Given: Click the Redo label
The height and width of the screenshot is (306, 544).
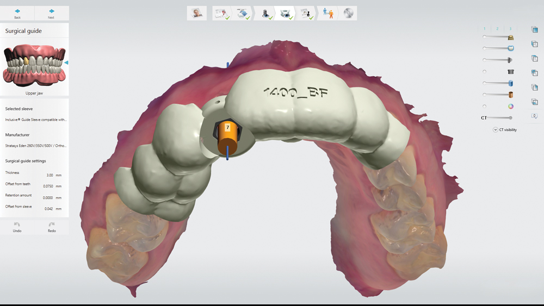Looking at the screenshot, I should (x=52, y=231).
